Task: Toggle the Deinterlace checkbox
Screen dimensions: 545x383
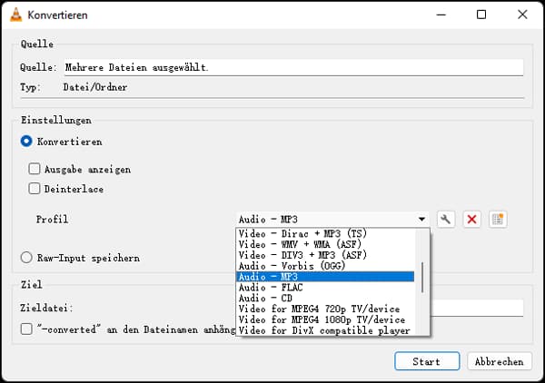Action: (35, 189)
